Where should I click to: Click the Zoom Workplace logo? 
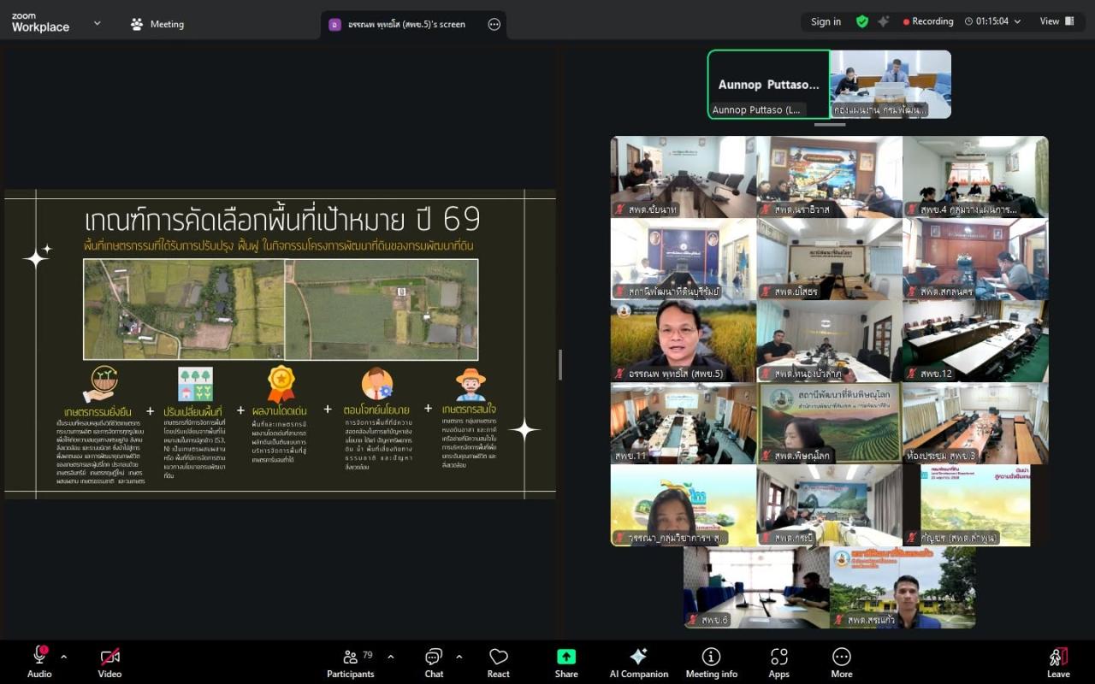click(40, 23)
